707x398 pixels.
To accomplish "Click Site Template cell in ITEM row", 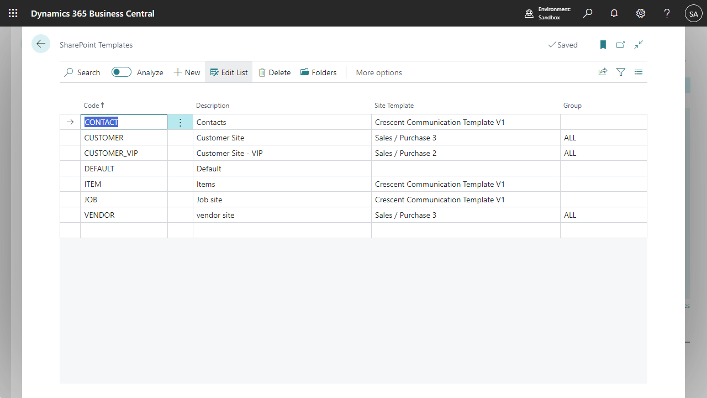I will click(466, 184).
